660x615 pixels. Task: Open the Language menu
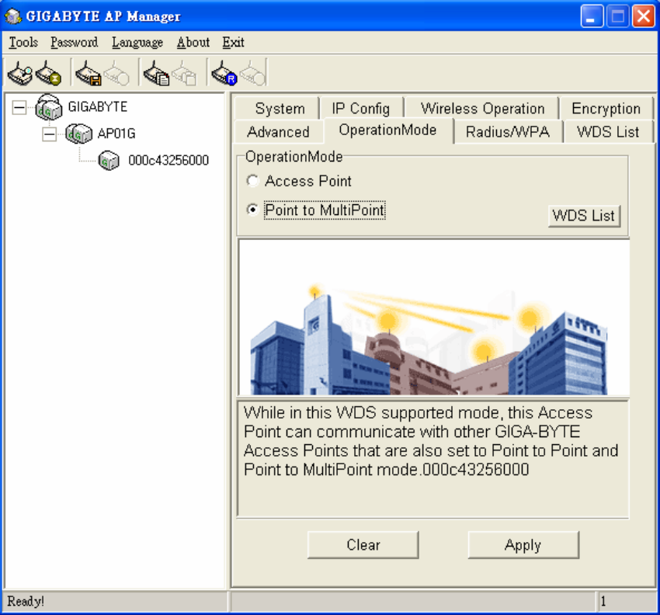(x=137, y=42)
